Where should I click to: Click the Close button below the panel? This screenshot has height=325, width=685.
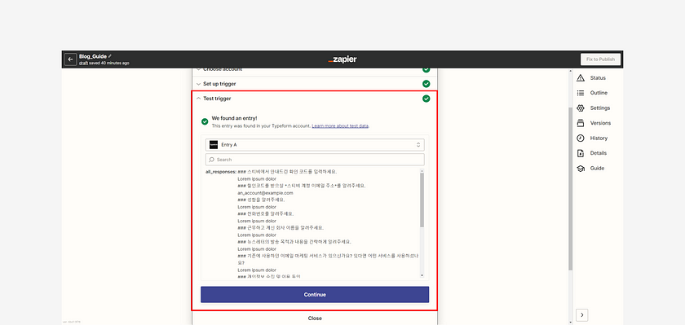pos(315,318)
